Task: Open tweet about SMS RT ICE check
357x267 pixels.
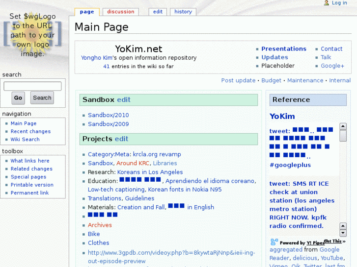Action: click(x=302, y=205)
